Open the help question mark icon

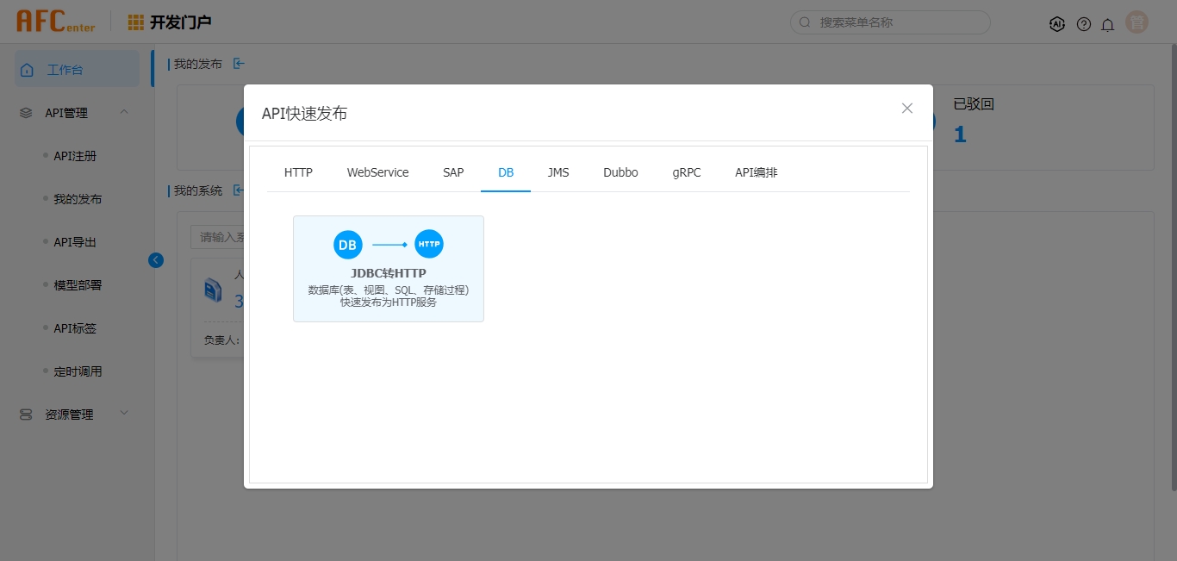[x=1084, y=24]
